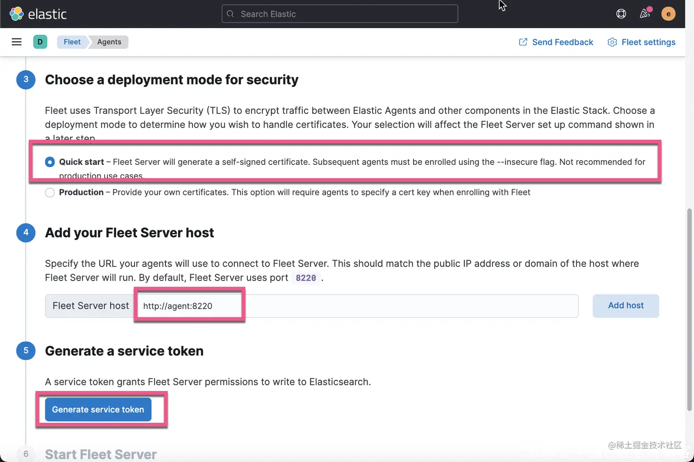Click the Elastic logo icon
The width and height of the screenshot is (694, 462).
[x=17, y=14]
